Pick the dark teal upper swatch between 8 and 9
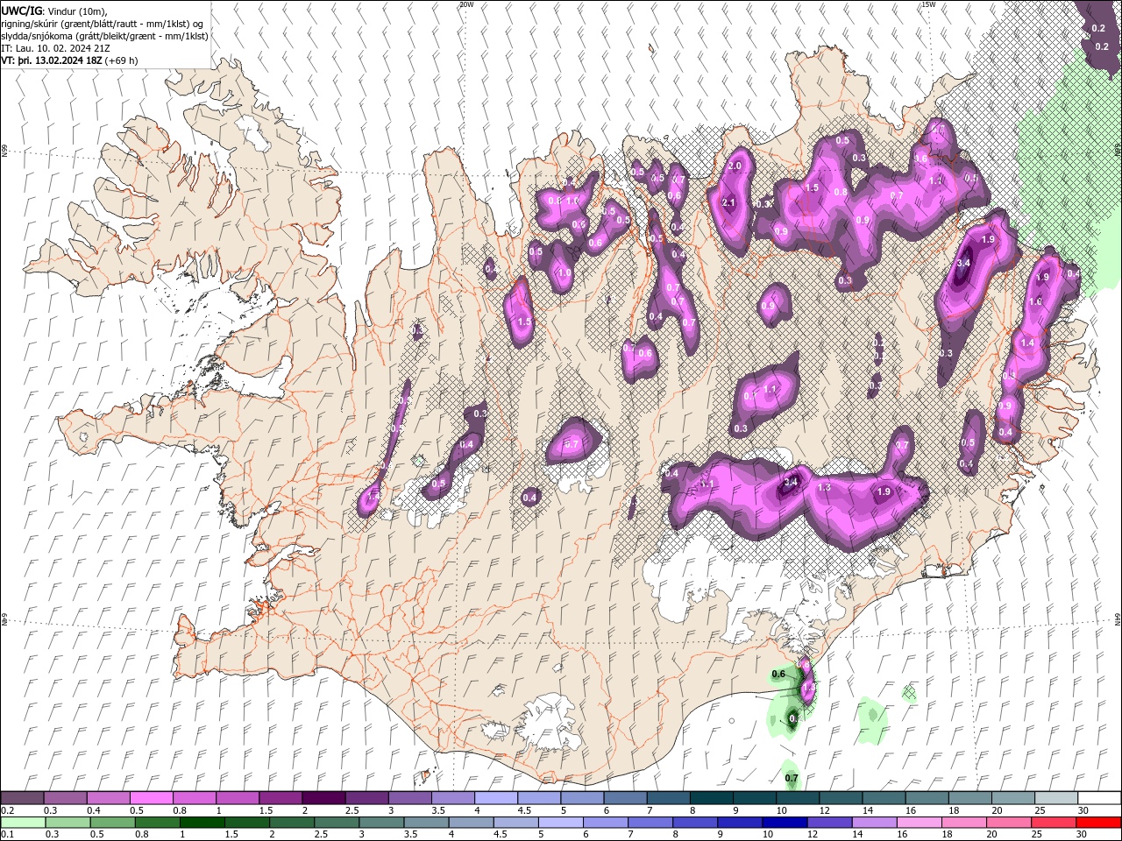The height and width of the screenshot is (841, 1122). click(711, 798)
